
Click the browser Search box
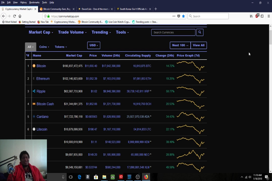click(208, 16)
